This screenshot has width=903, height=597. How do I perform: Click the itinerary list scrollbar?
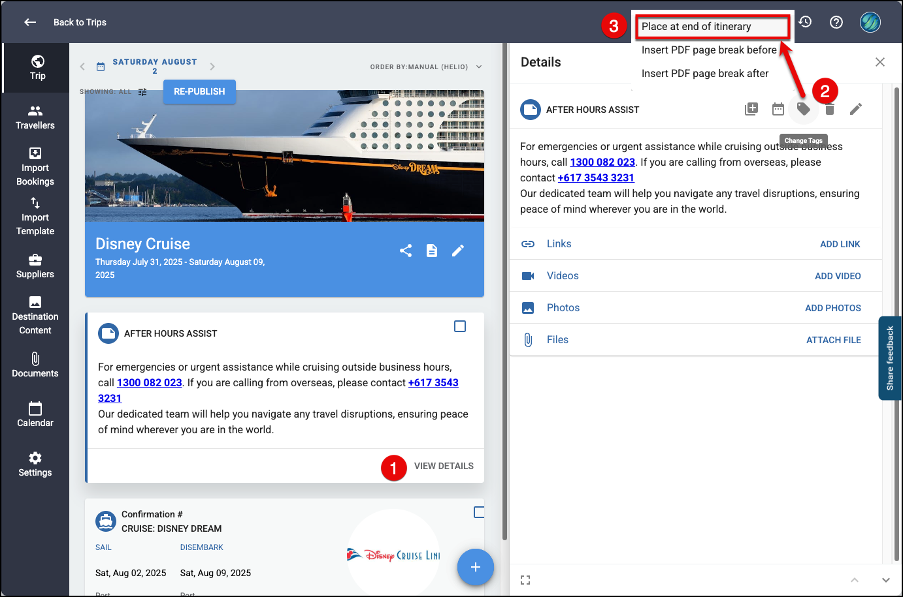tap(504, 292)
